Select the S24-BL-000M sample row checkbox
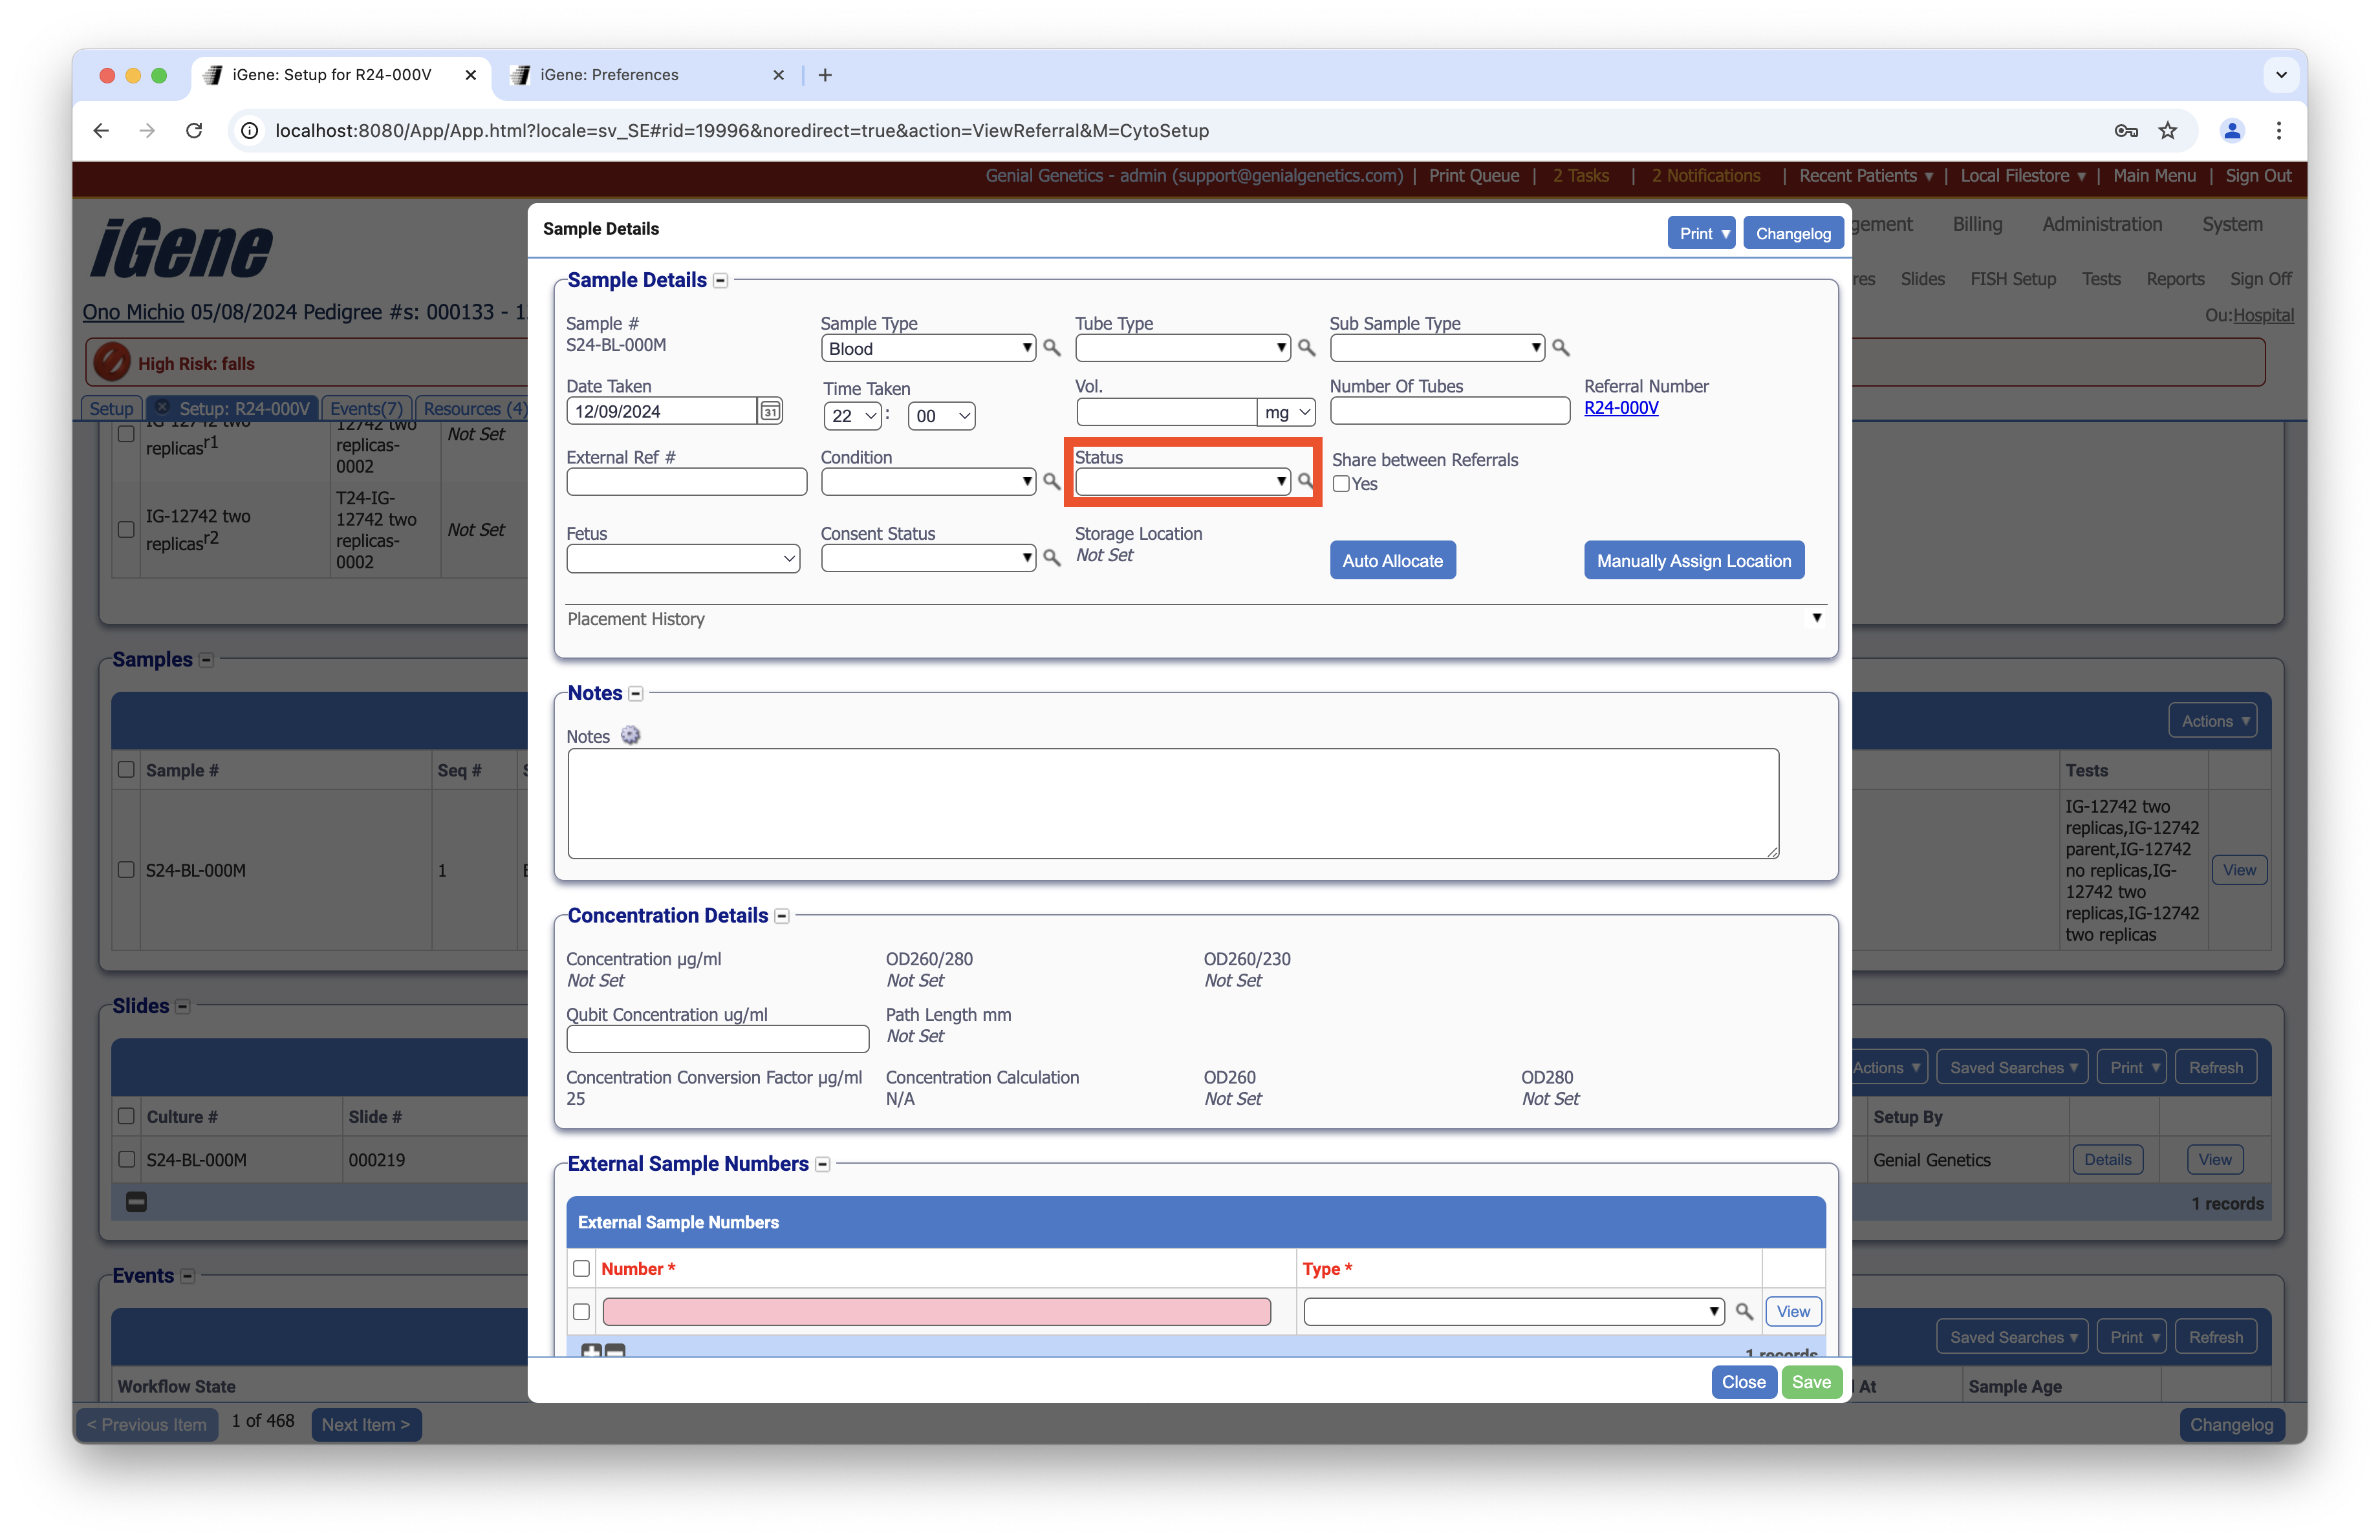This screenshot has width=2380, height=1540. (x=126, y=870)
